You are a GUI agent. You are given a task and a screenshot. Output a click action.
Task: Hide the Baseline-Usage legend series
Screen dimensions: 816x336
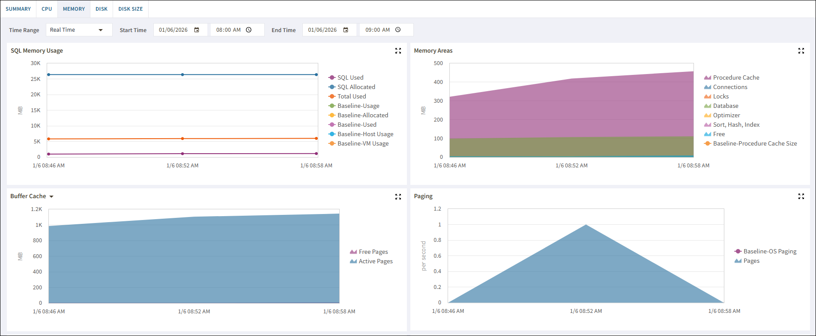pyautogui.click(x=354, y=106)
